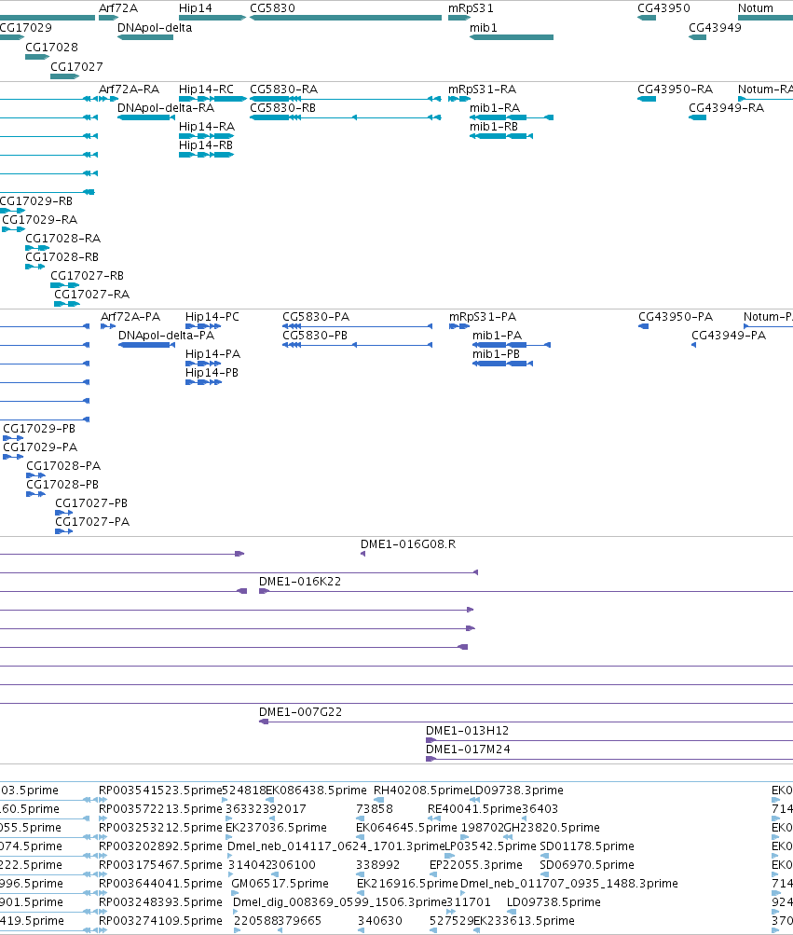
Task: Select the DME1-016G08.R clone label
Action: [408, 544]
